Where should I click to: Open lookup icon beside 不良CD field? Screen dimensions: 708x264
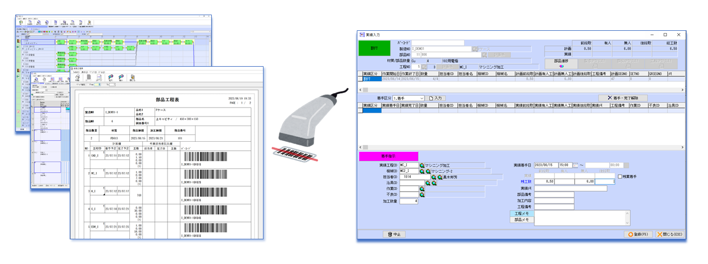tap(422, 195)
